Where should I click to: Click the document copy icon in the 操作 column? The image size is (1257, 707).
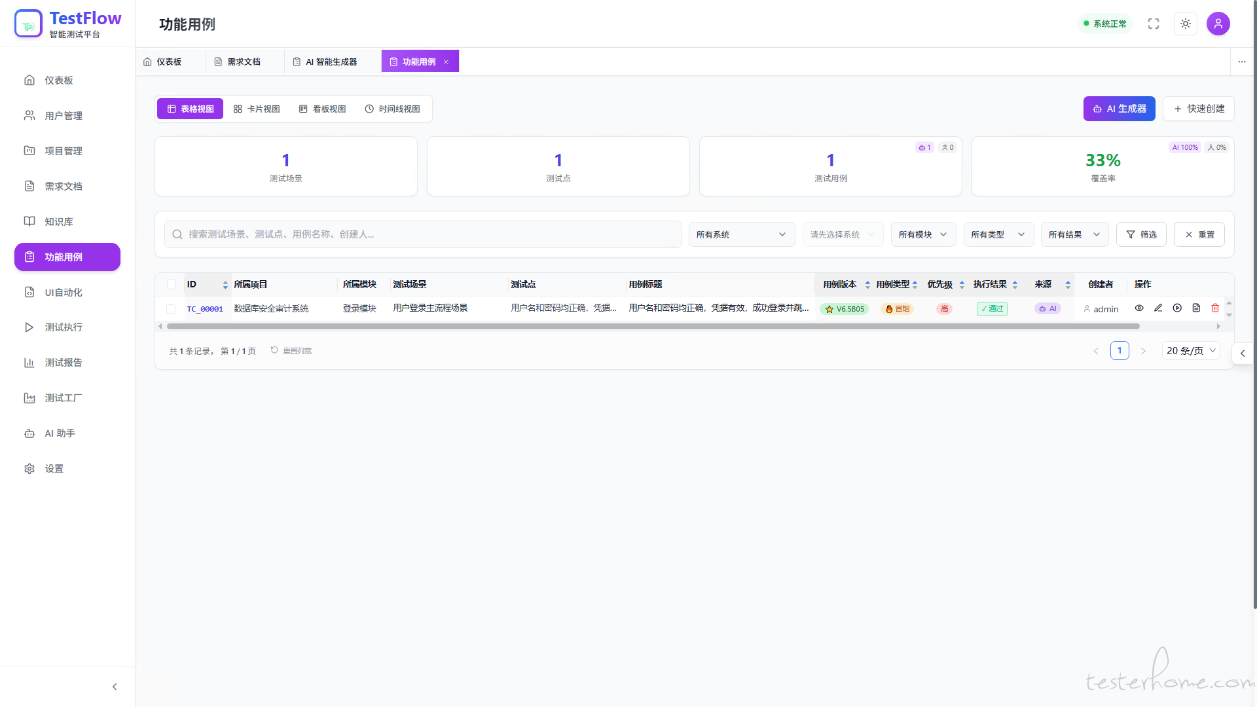tap(1196, 308)
